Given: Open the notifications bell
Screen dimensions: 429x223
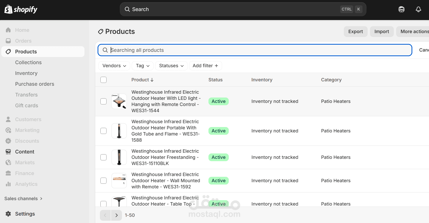Looking at the screenshot, I should (x=418, y=9).
